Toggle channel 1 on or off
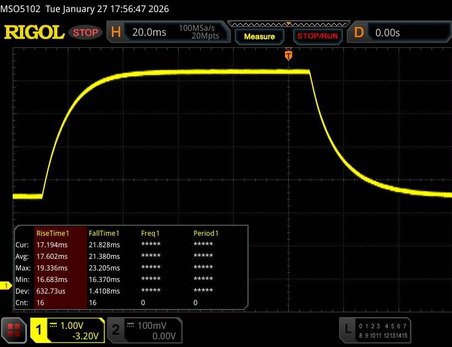Screen dimensions: 452x347 [x=39, y=330]
